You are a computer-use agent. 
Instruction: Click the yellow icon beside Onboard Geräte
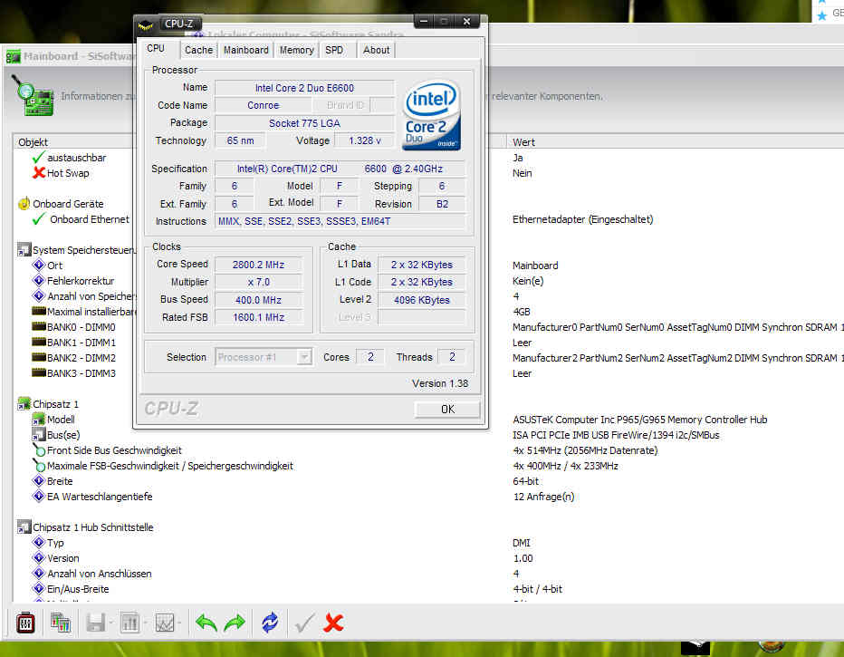click(24, 204)
